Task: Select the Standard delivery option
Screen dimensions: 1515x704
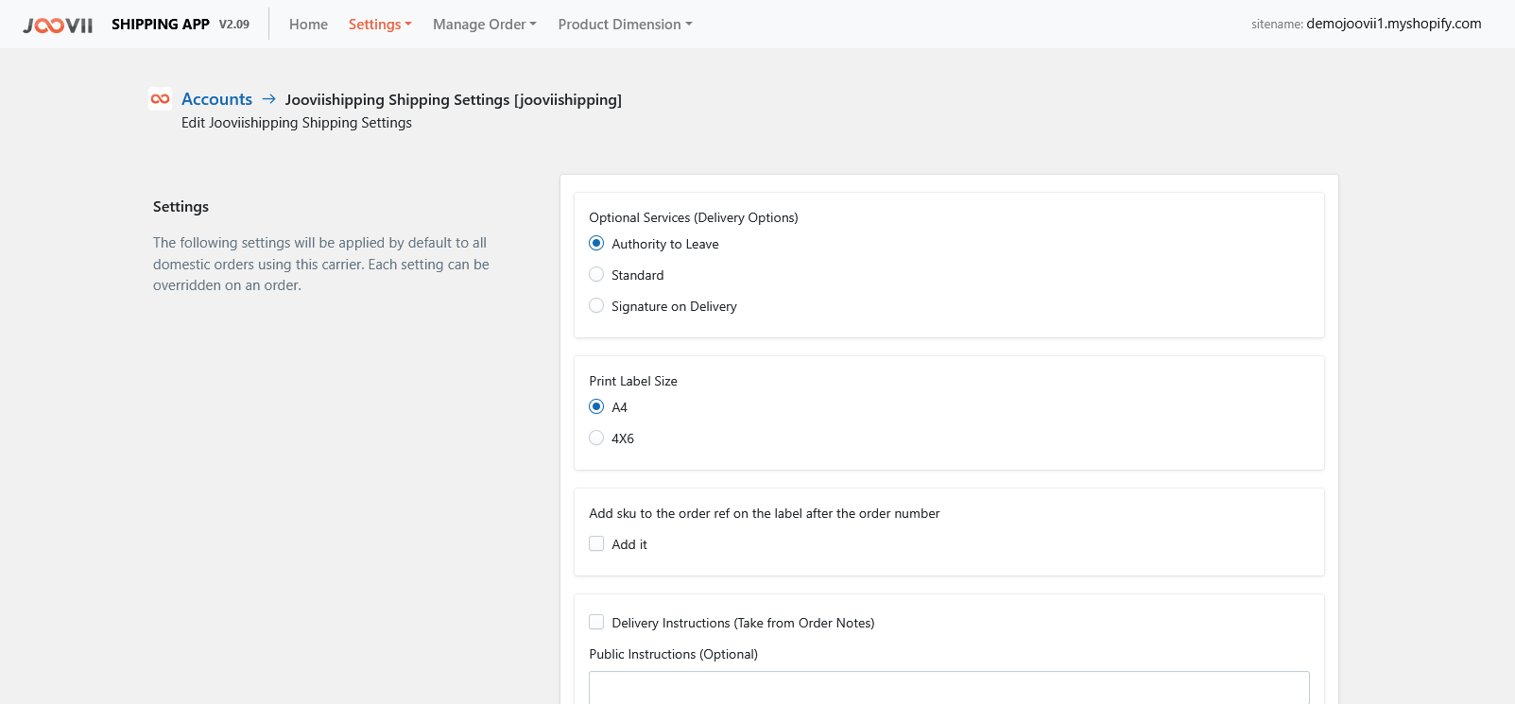Action: [x=596, y=275]
